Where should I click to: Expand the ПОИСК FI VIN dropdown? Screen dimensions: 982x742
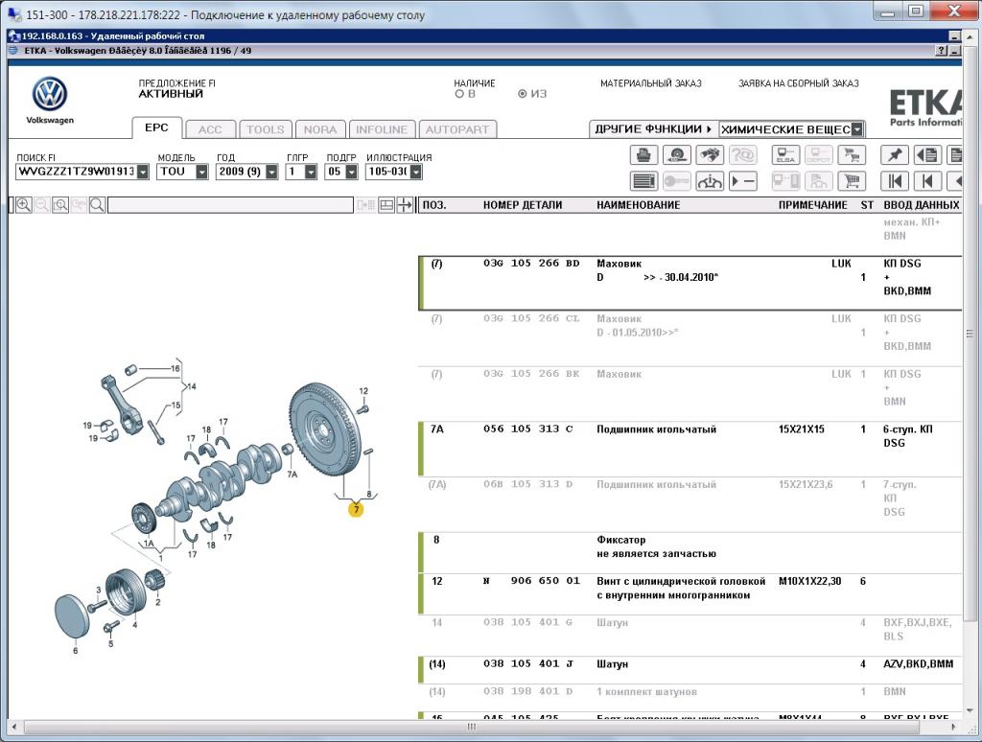coord(143,172)
